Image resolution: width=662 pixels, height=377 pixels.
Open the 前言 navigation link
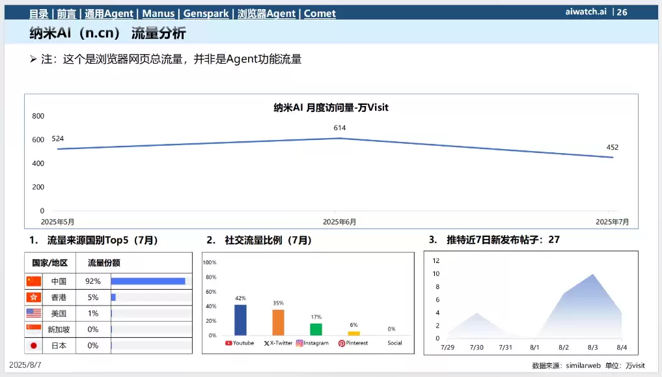[x=66, y=14]
